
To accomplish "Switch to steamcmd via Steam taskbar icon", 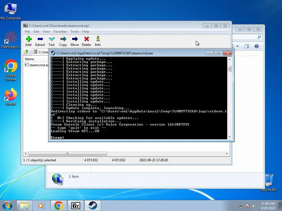I will click(93, 206).
